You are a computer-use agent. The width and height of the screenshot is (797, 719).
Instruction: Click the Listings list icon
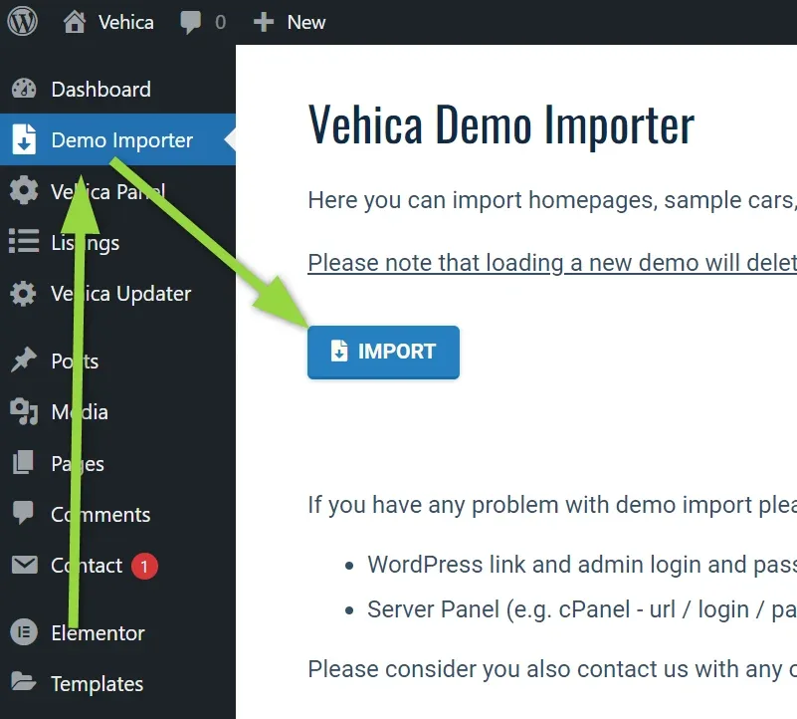pyautogui.click(x=24, y=241)
